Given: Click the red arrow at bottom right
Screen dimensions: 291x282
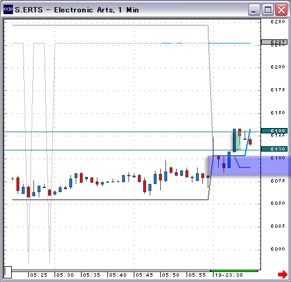Looking at the screenshot, I should 283,274.
